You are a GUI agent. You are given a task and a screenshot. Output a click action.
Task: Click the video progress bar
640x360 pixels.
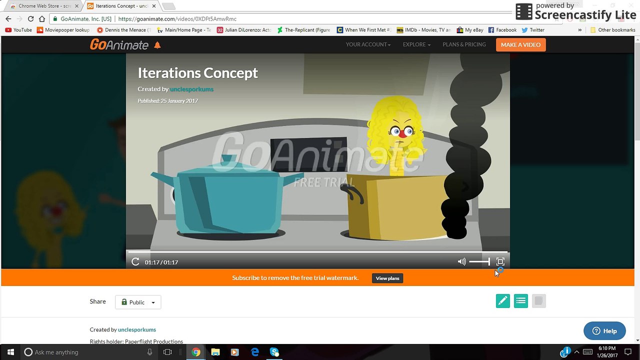click(317, 252)
